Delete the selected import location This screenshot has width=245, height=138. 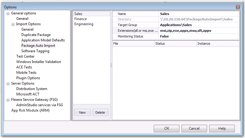[100, 112]
